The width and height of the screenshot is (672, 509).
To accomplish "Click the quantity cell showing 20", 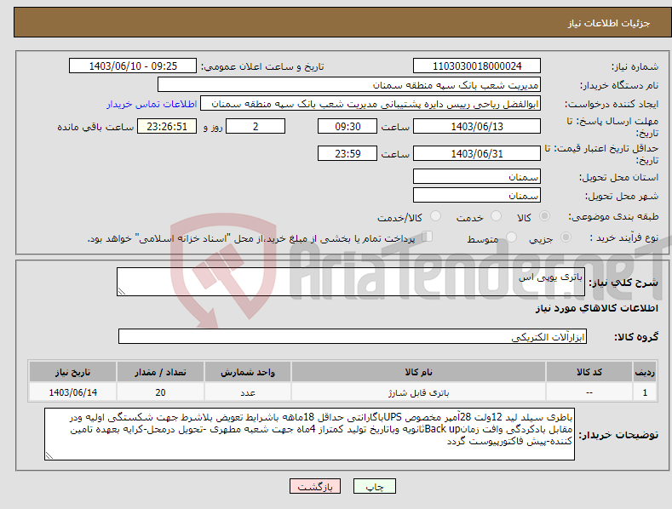I will click(160, 392).
